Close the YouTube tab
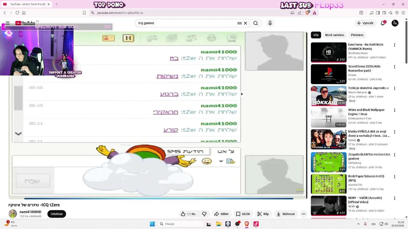The image size is (408, 229). click(49, 4)
